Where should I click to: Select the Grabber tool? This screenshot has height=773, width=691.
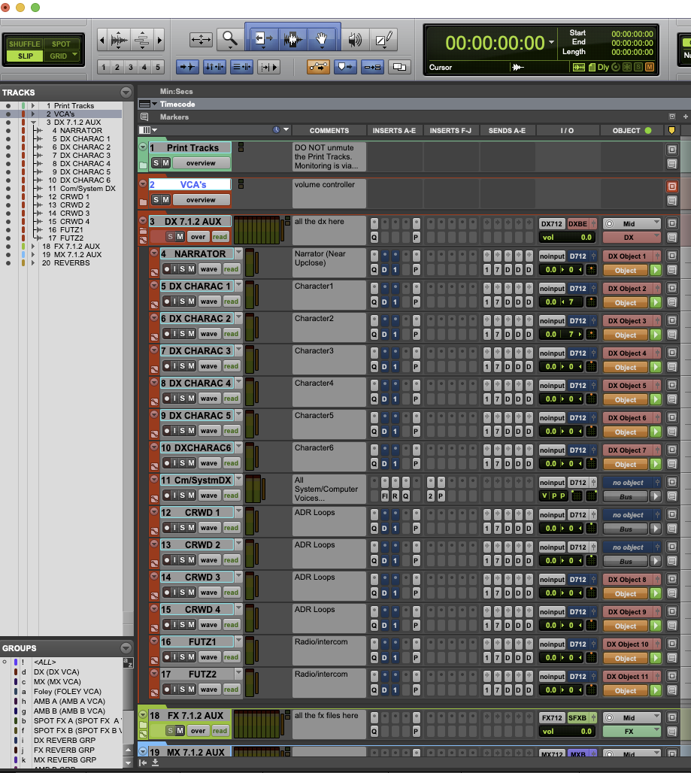pyautogui.click(x=322, y=40)
